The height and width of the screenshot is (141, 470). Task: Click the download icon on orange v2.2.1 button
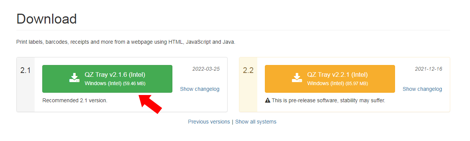pos(297,78)
